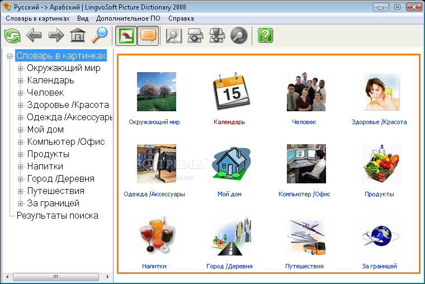Open search with the magnifying glass icon
Image resolution: width=425 pixels, height=284 pixels.
click(x=99, y=35)
